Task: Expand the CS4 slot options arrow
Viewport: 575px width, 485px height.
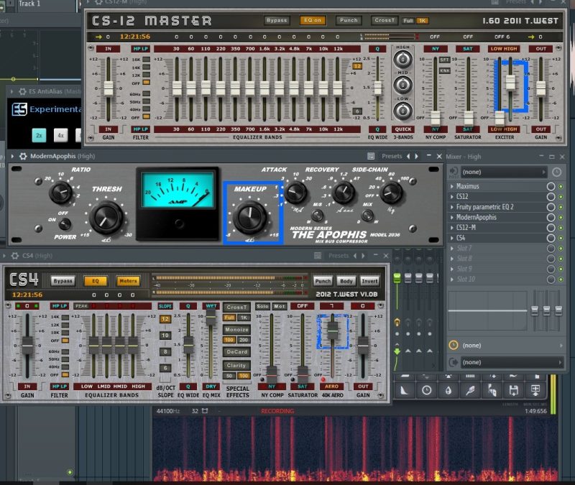Action: click(x=452, y=238)
